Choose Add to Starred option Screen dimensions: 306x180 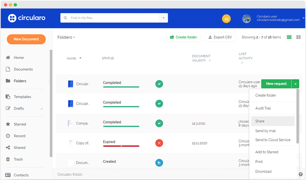tap(273, 152)
